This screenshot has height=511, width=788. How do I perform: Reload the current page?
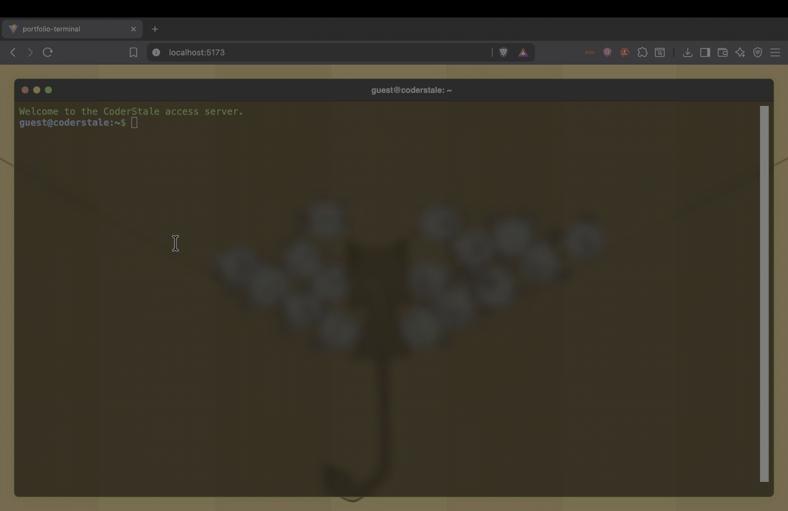(x=48, y=52)
